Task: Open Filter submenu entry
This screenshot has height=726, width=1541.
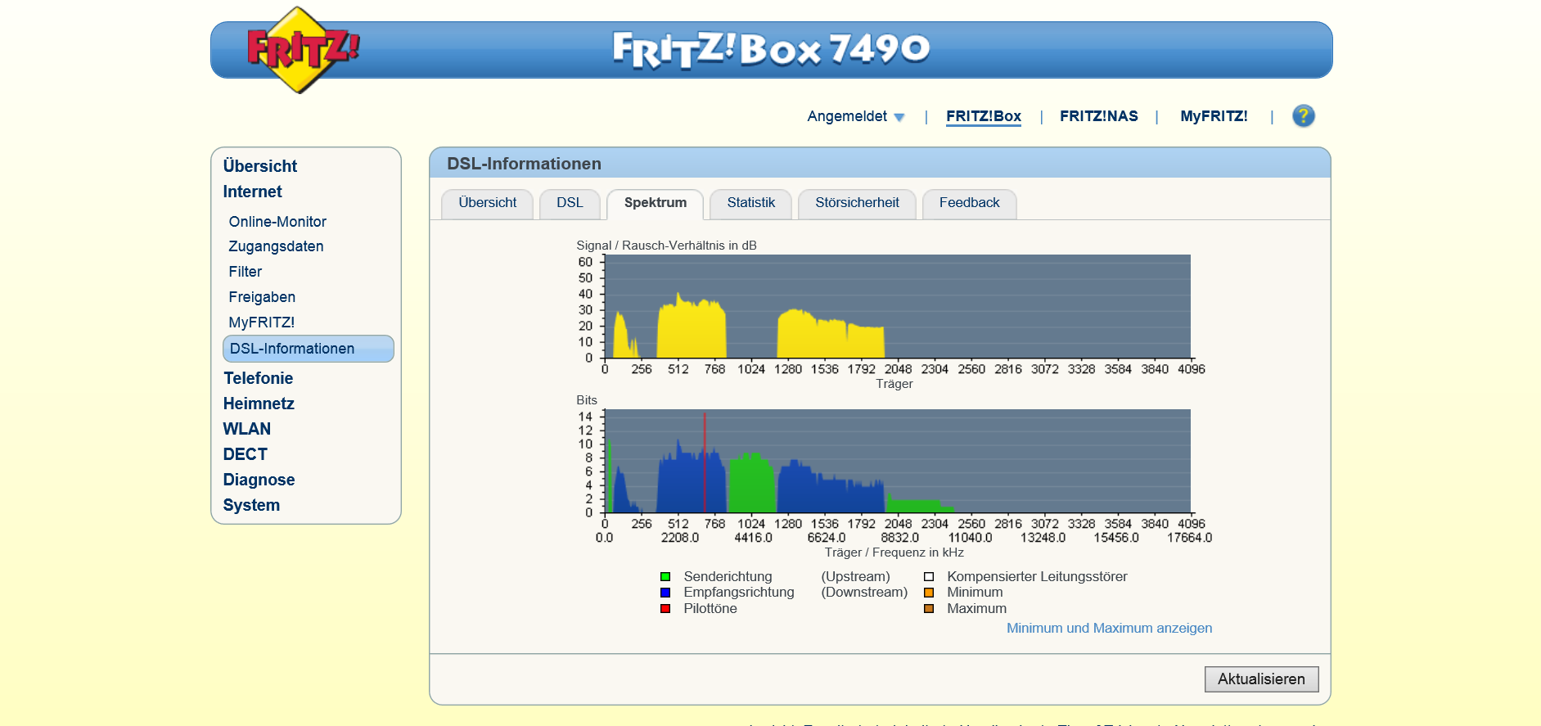Action: 245,272
